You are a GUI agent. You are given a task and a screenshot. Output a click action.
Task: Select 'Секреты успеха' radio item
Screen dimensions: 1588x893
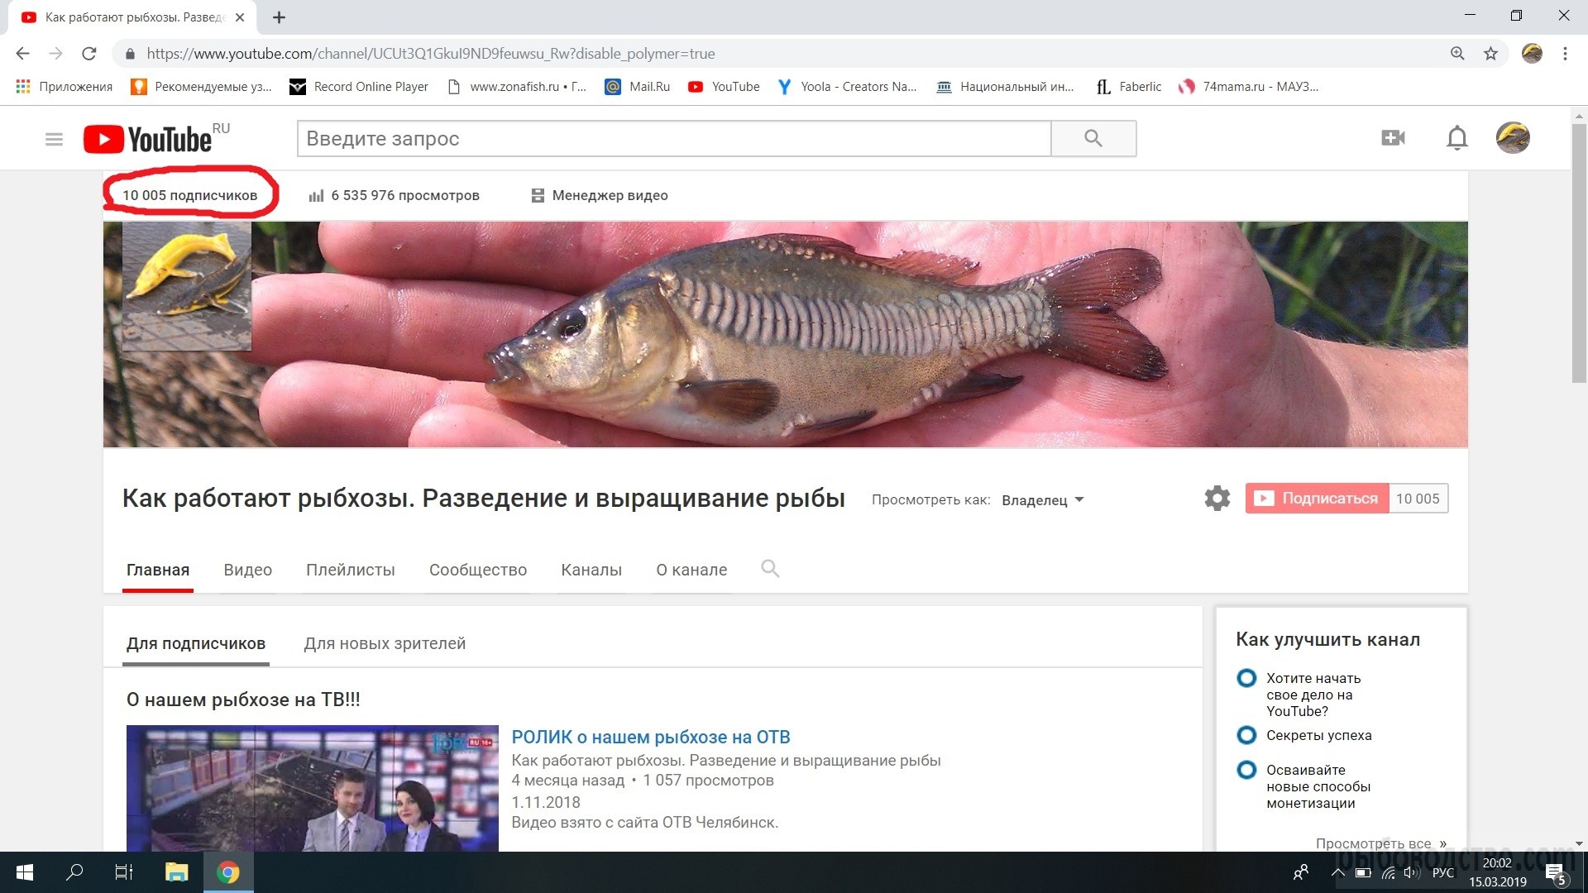(1246, 735)
